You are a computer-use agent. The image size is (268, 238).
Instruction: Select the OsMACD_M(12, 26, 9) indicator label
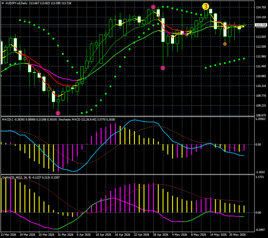[16, 178]
